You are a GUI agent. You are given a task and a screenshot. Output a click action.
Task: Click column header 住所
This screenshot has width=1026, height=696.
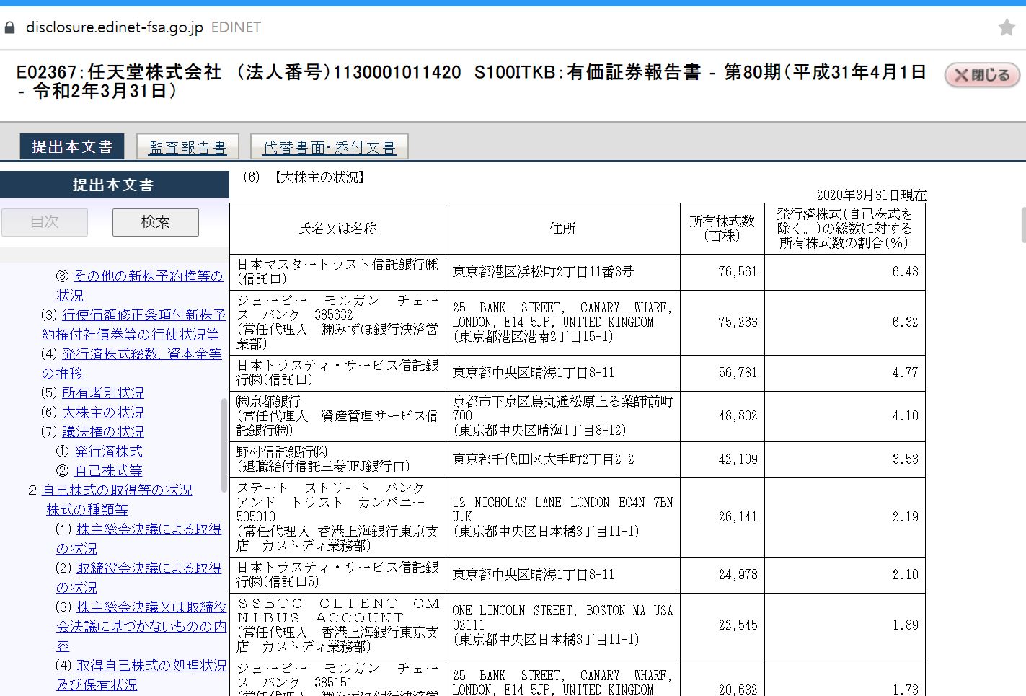coord(562,228)
